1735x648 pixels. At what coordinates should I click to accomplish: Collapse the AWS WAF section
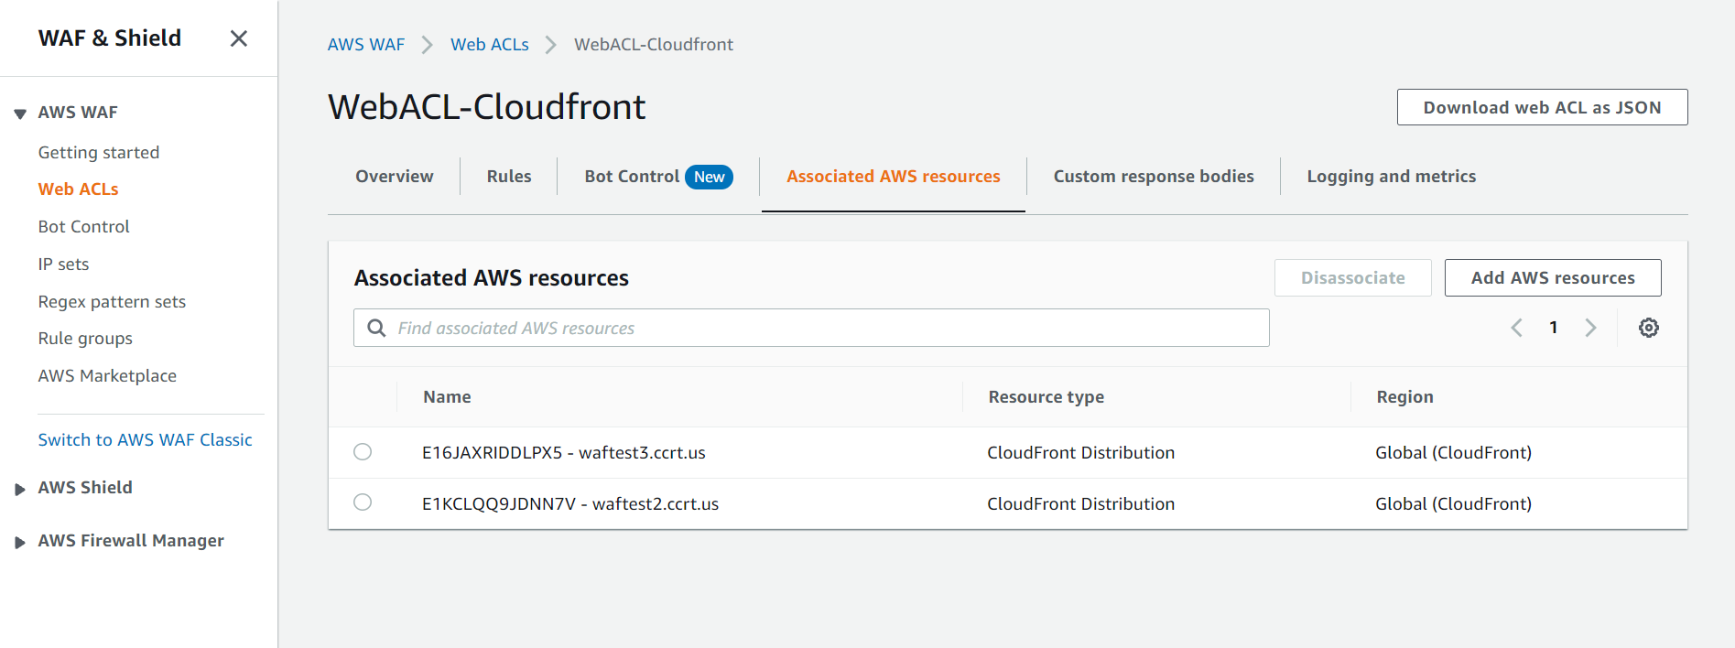click(20, 113)
